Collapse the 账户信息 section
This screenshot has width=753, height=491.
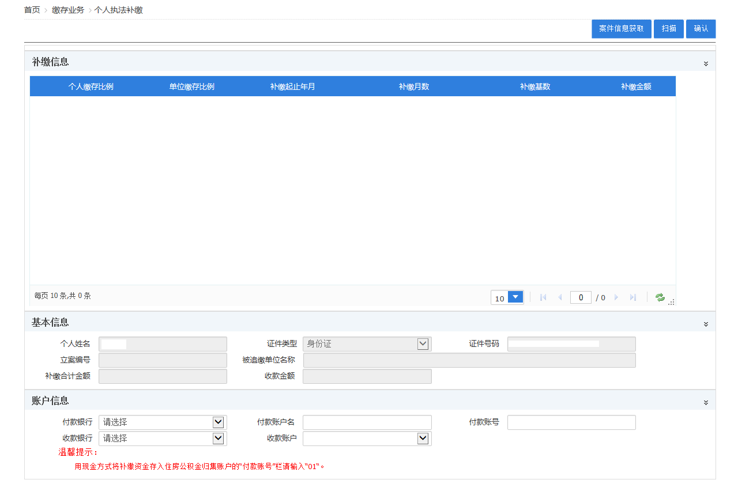[706, 402]
